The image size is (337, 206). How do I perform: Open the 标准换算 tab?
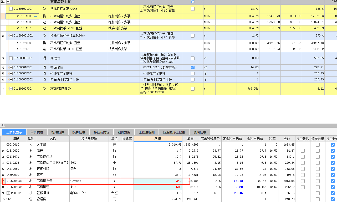coord(58,132)
